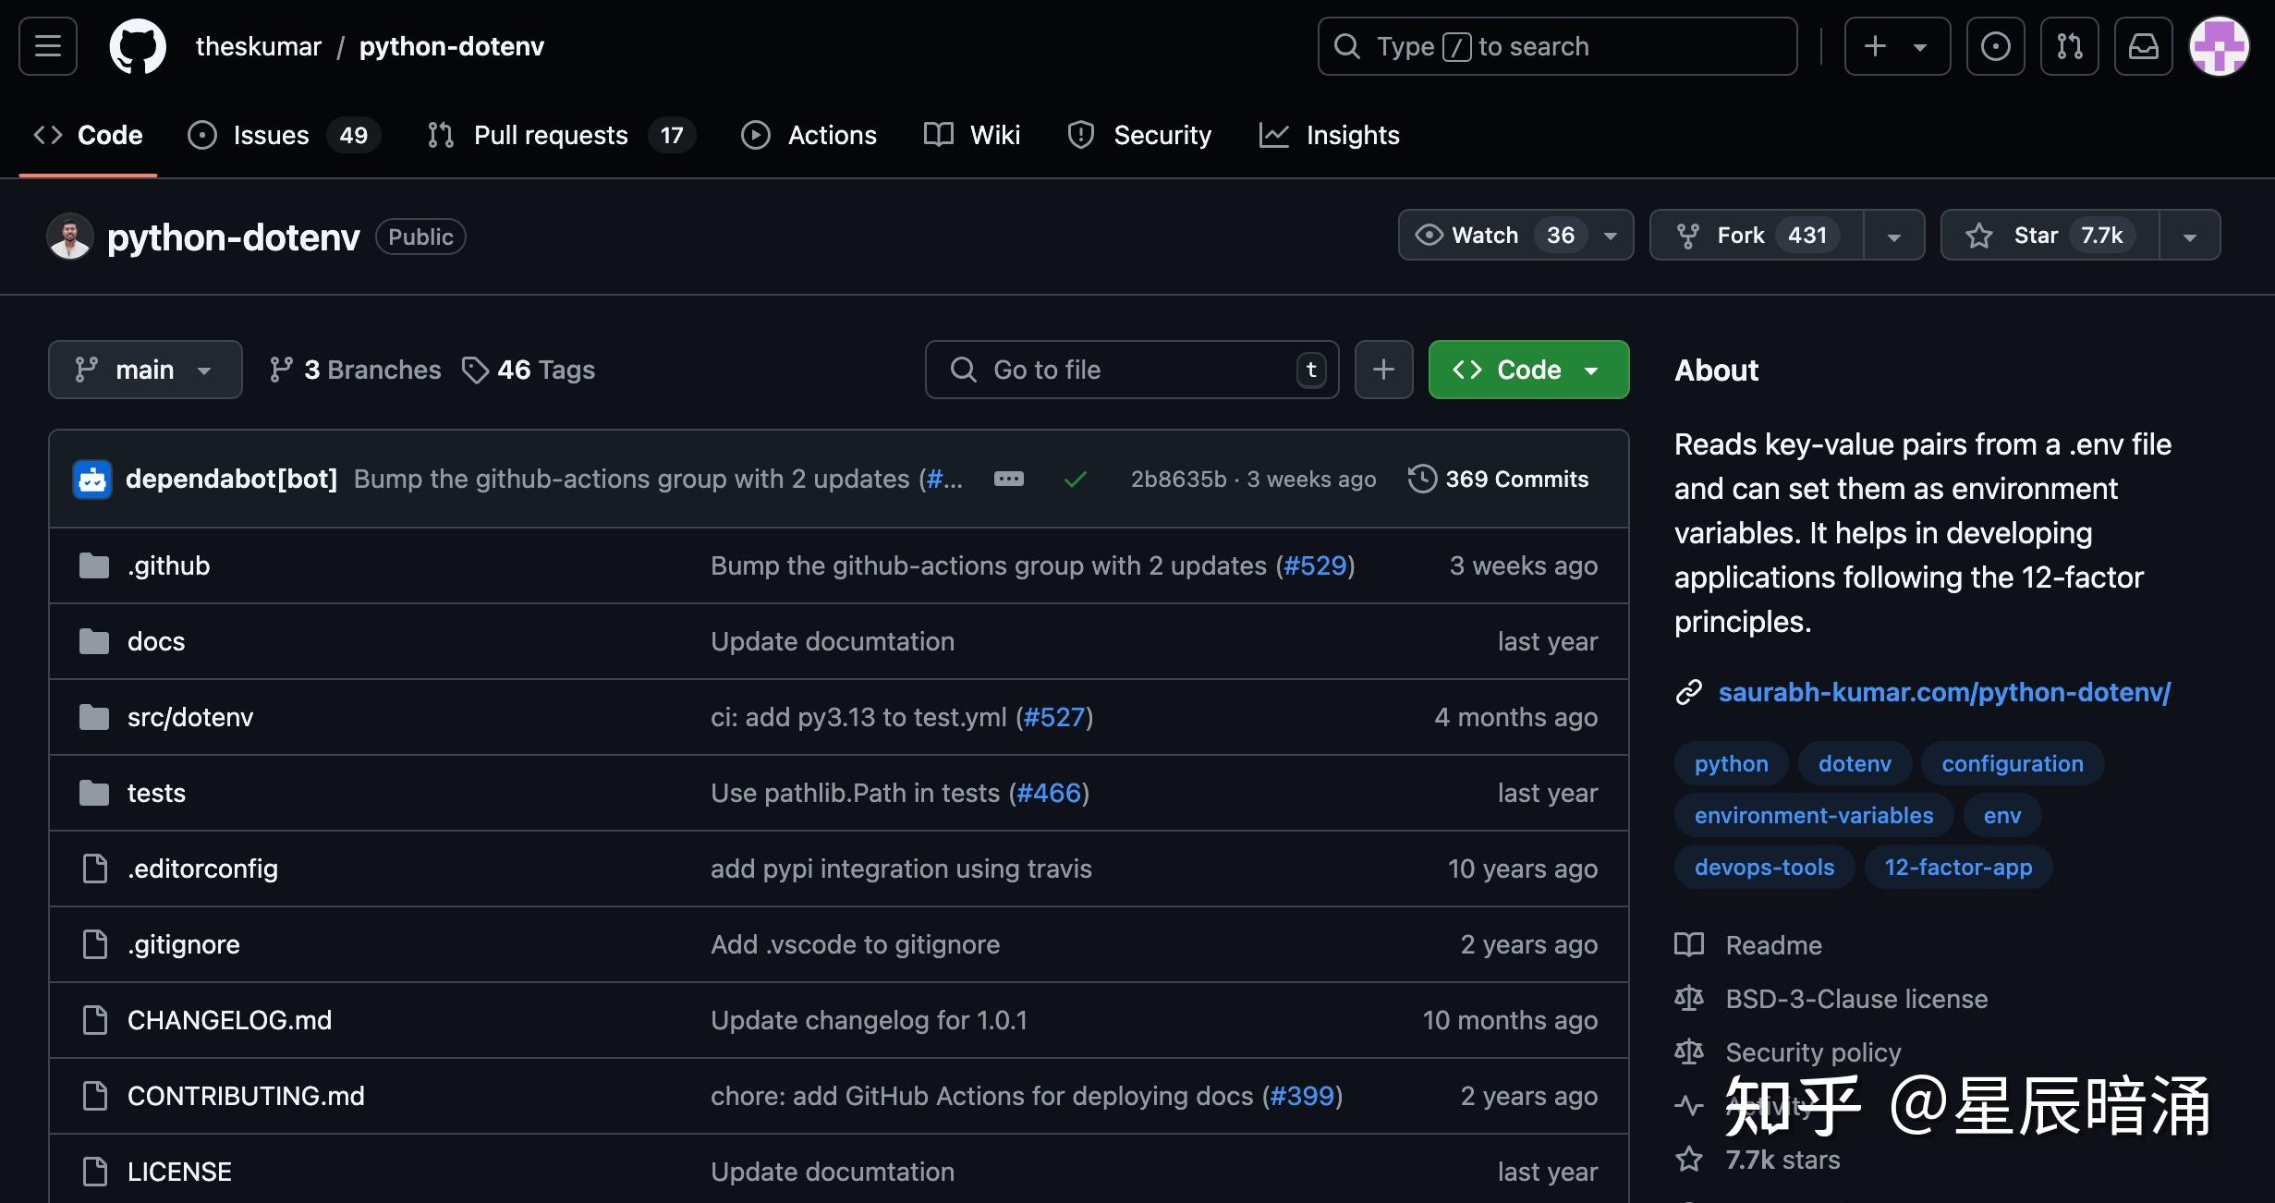Click the GitHub Octocat logo
Screen dimensions: 2275x1203
[x=138, y=46]
